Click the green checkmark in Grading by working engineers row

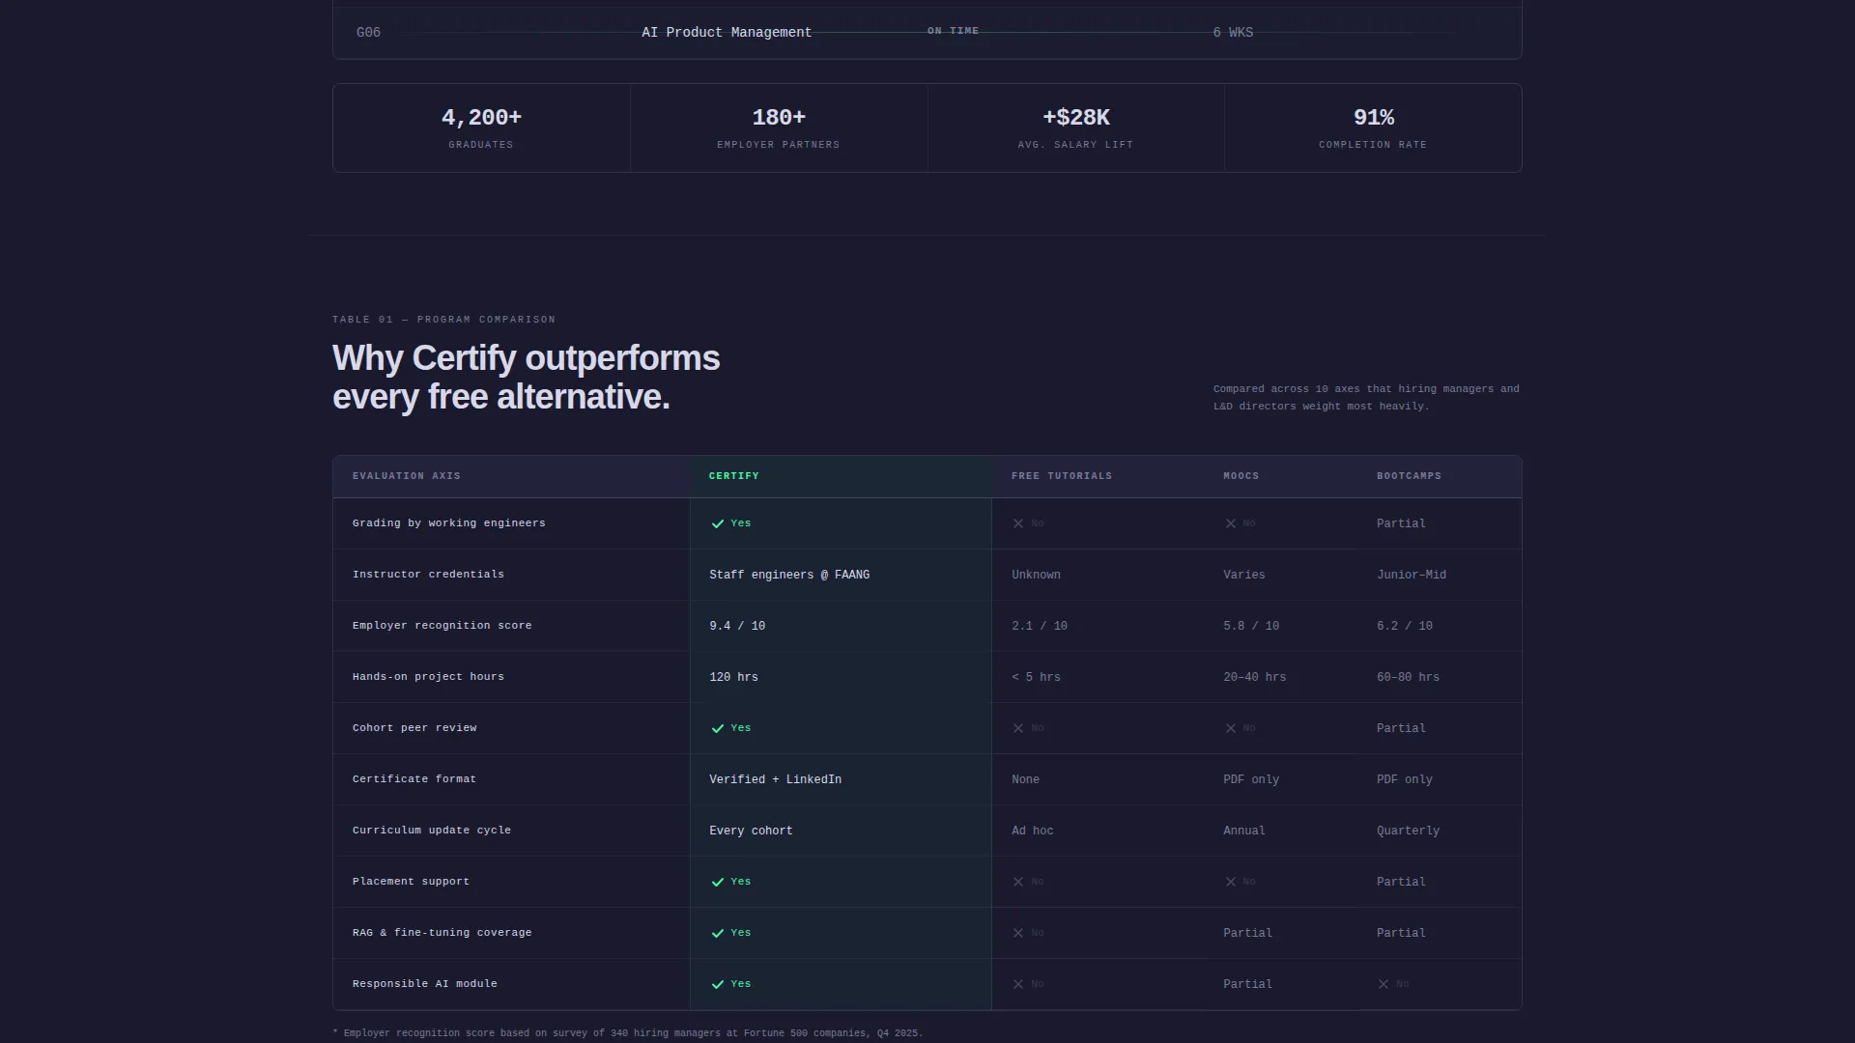718,523
